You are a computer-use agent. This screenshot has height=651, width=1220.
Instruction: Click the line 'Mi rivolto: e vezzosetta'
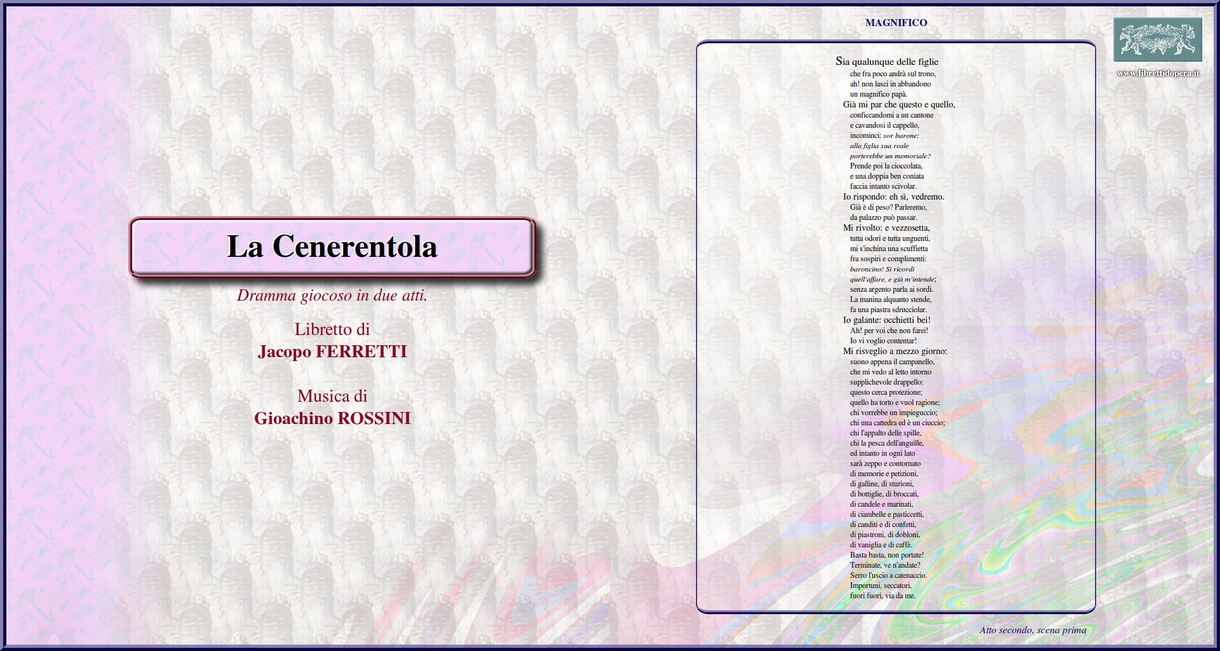(x=886, y=228)
